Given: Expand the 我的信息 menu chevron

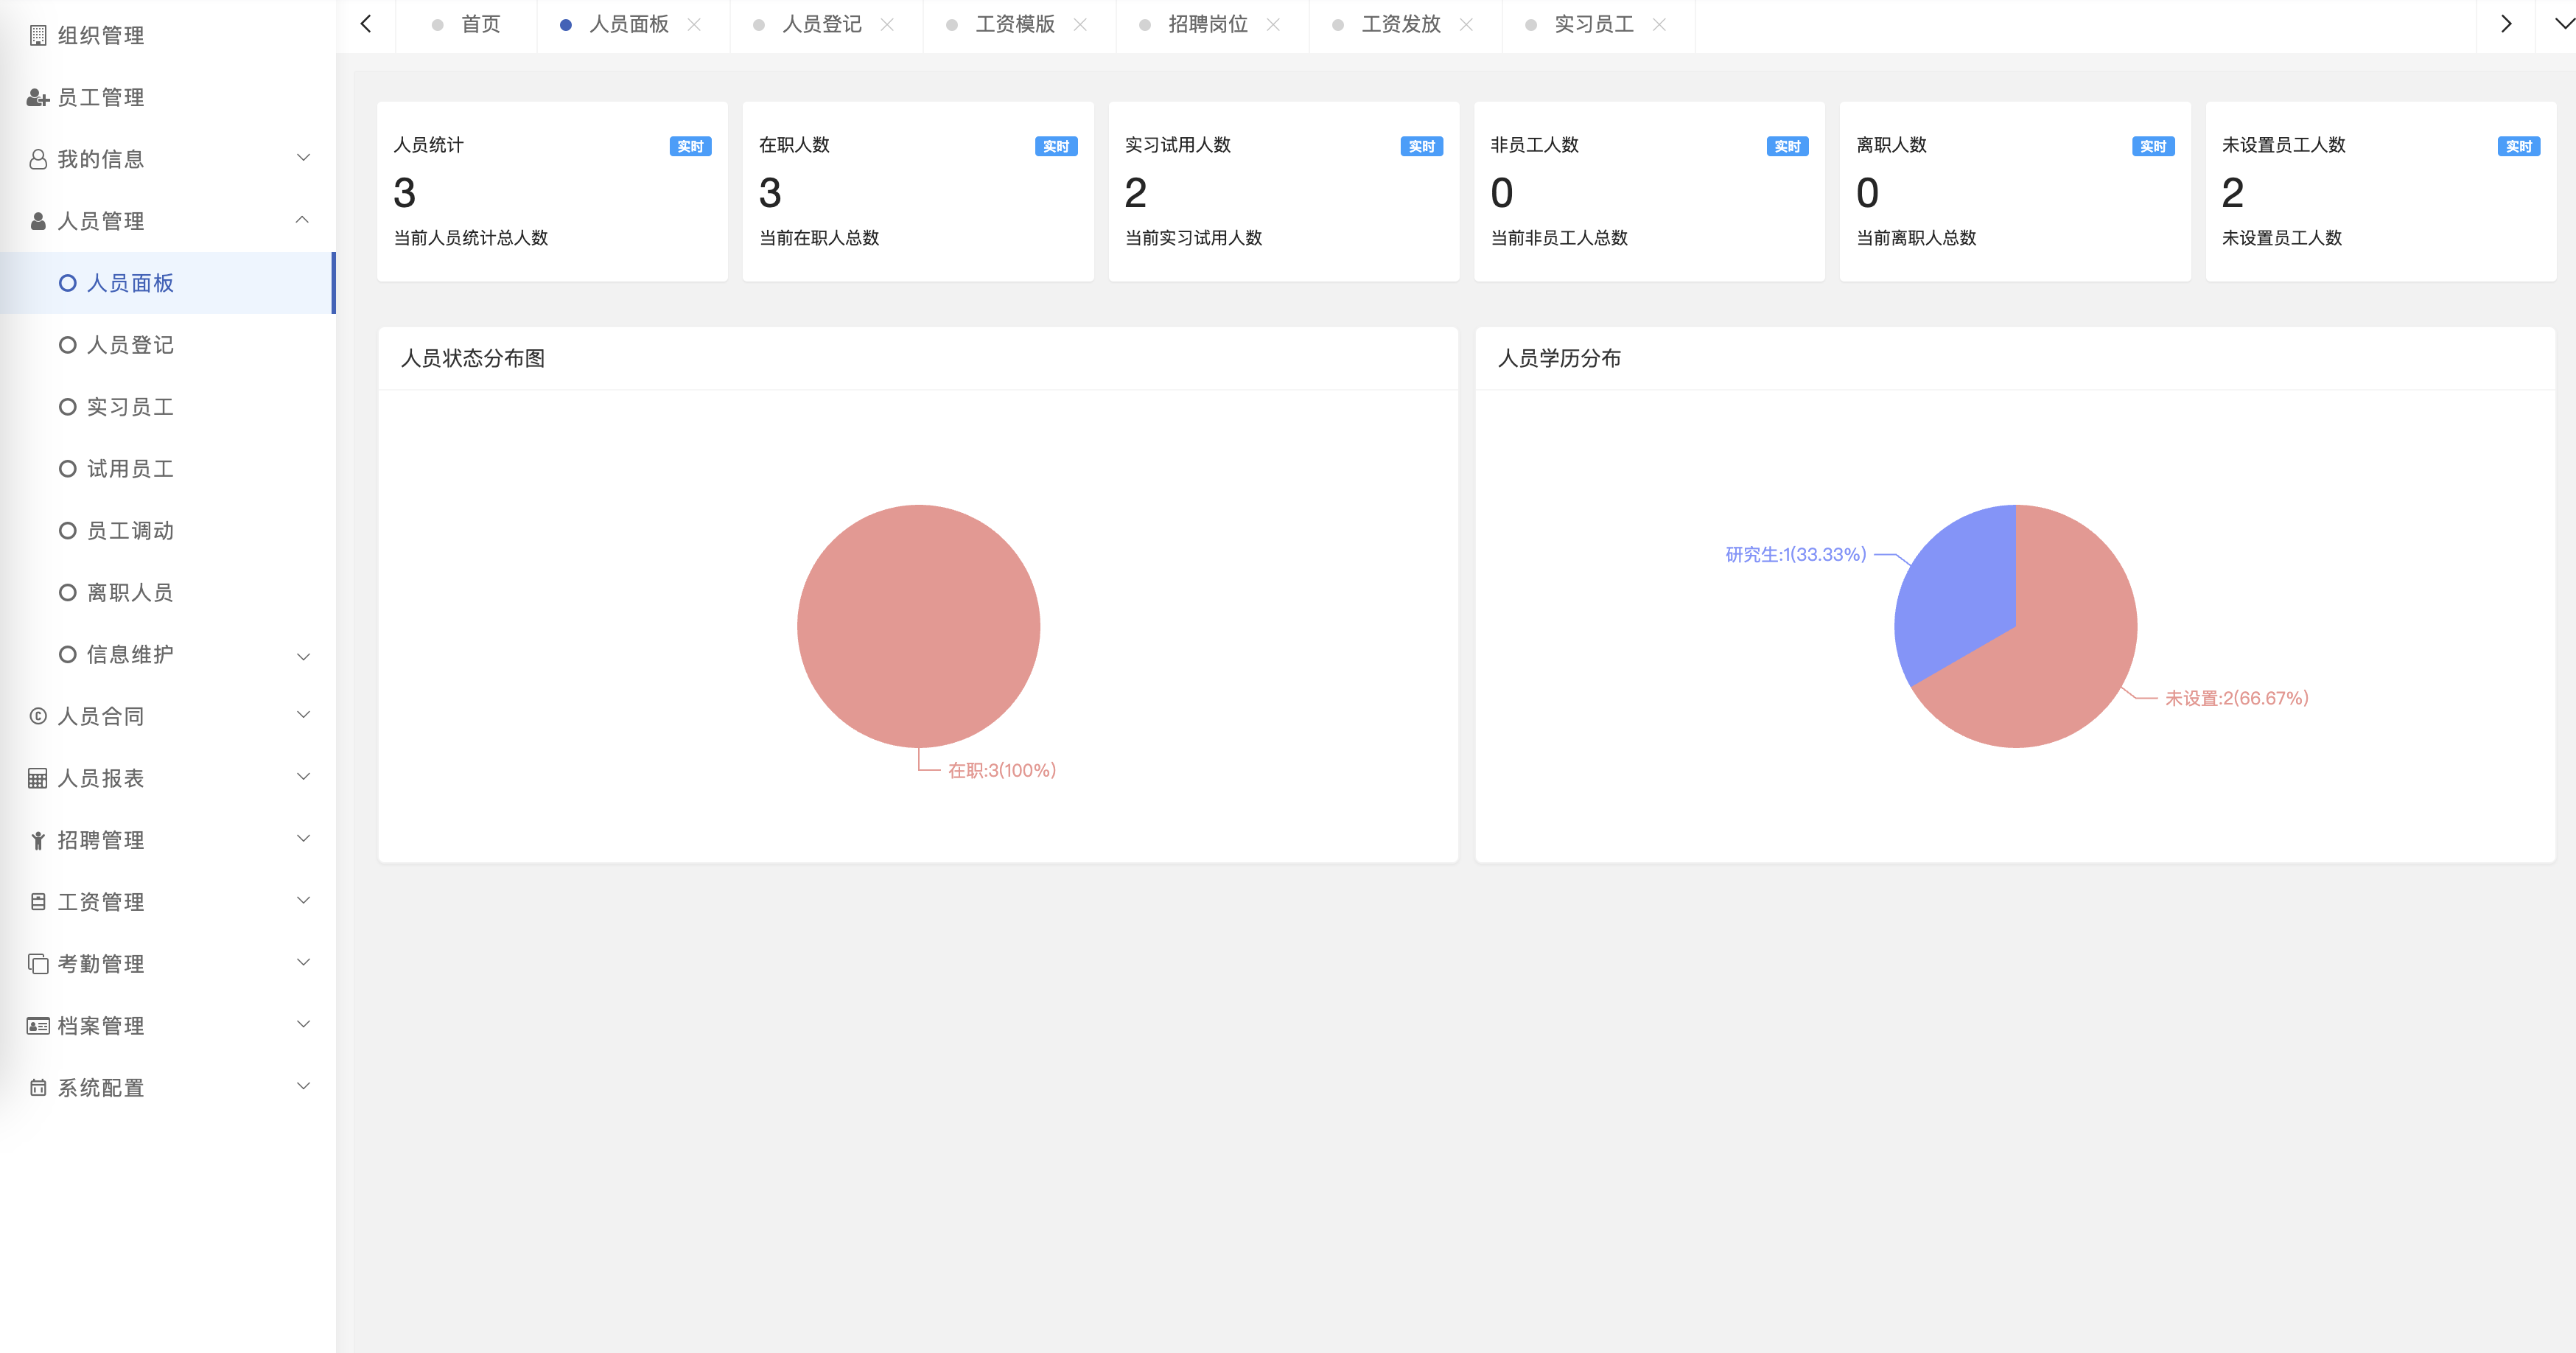Looking at the screenshot, I should (x=304, y=158).
